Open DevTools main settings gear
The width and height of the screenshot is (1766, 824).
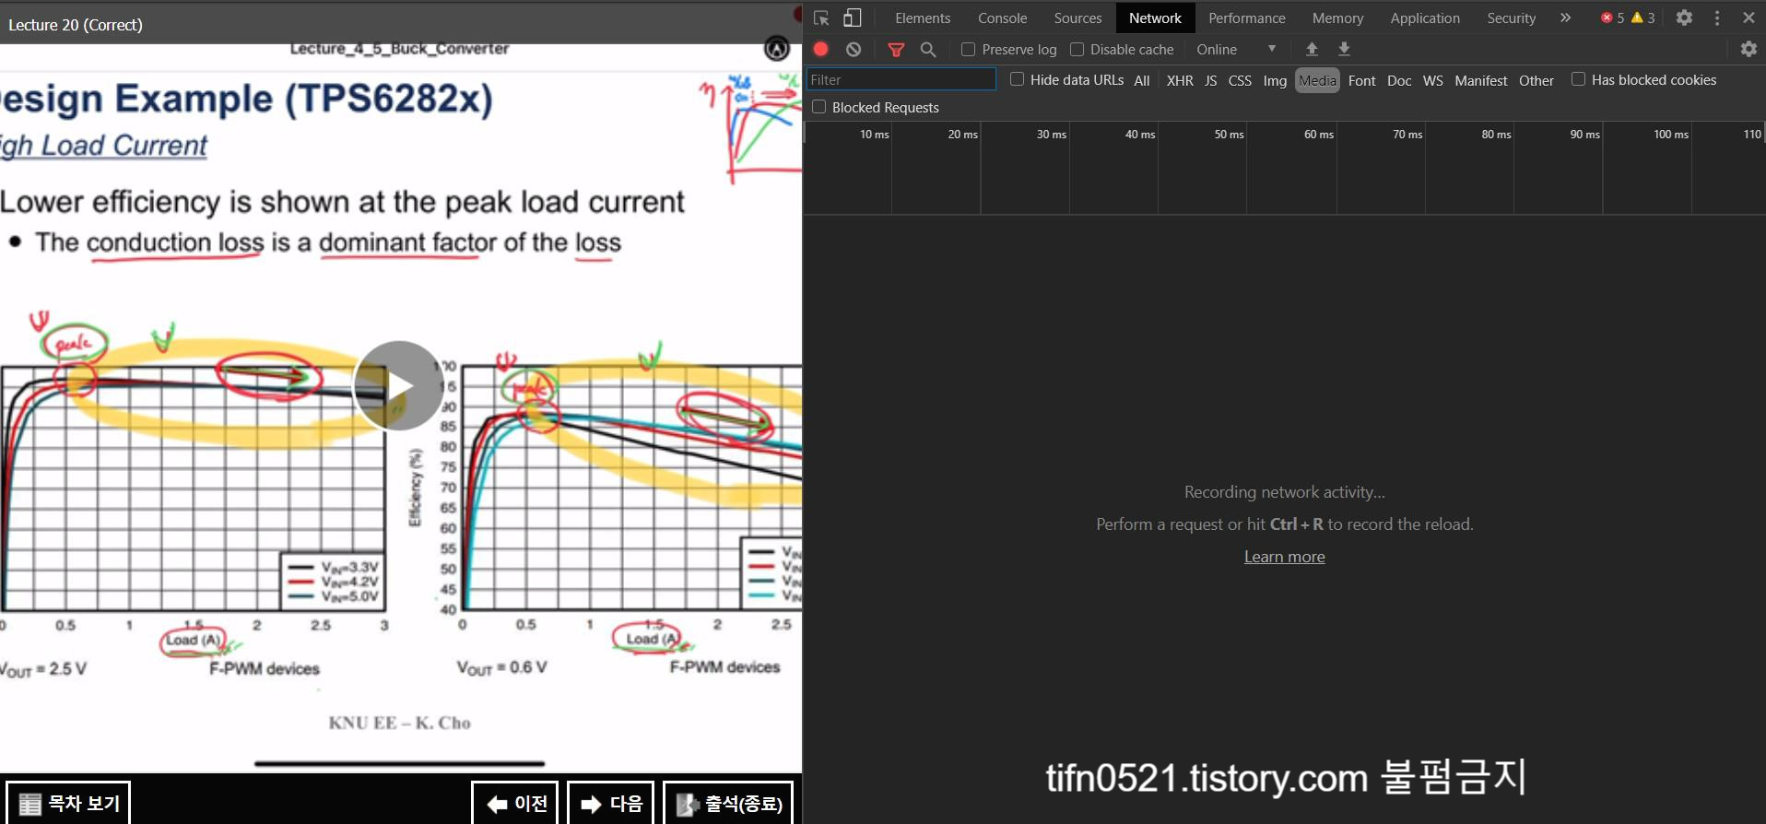point(1684,18)
